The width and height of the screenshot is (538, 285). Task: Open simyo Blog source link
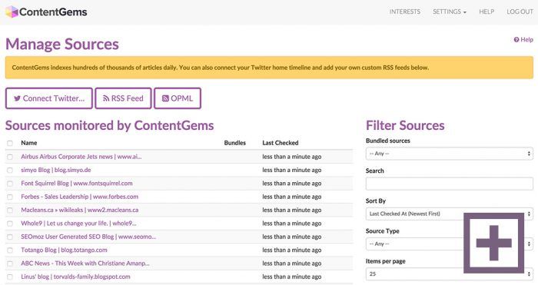(x=56, y=170)
